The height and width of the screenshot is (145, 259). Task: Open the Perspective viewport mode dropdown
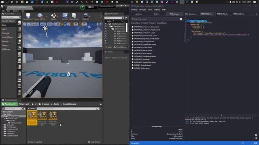click(33, 24)
